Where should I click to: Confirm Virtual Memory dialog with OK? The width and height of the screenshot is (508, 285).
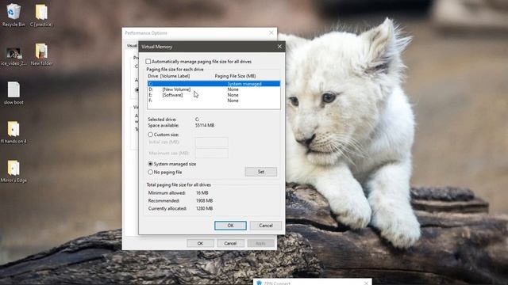click(230, 226)
